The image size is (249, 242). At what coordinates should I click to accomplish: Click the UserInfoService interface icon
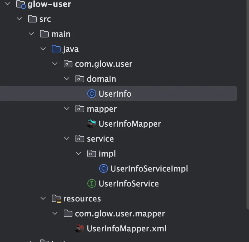click(x=91, y=184)
